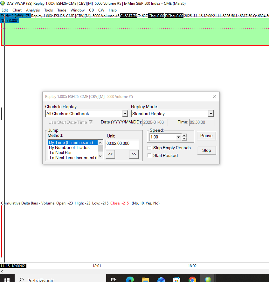Viewport: 269px width, 282px height.
Task: Open the Trade menu
Action: pyautogui.click(x=62, y=10)
